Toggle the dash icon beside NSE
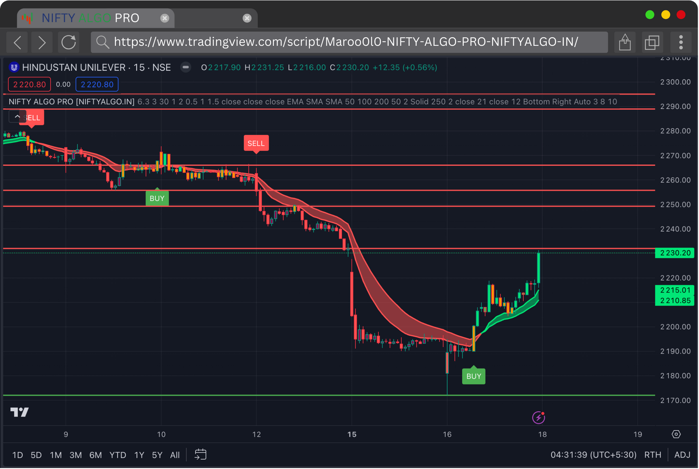 186,67
